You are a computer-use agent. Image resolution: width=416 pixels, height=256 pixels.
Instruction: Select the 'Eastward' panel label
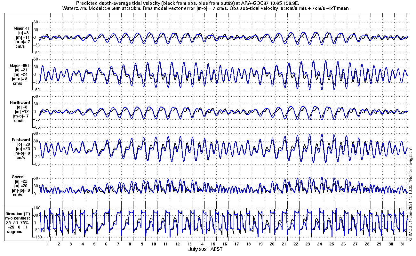pyautogui.click(x=21, y=140)
